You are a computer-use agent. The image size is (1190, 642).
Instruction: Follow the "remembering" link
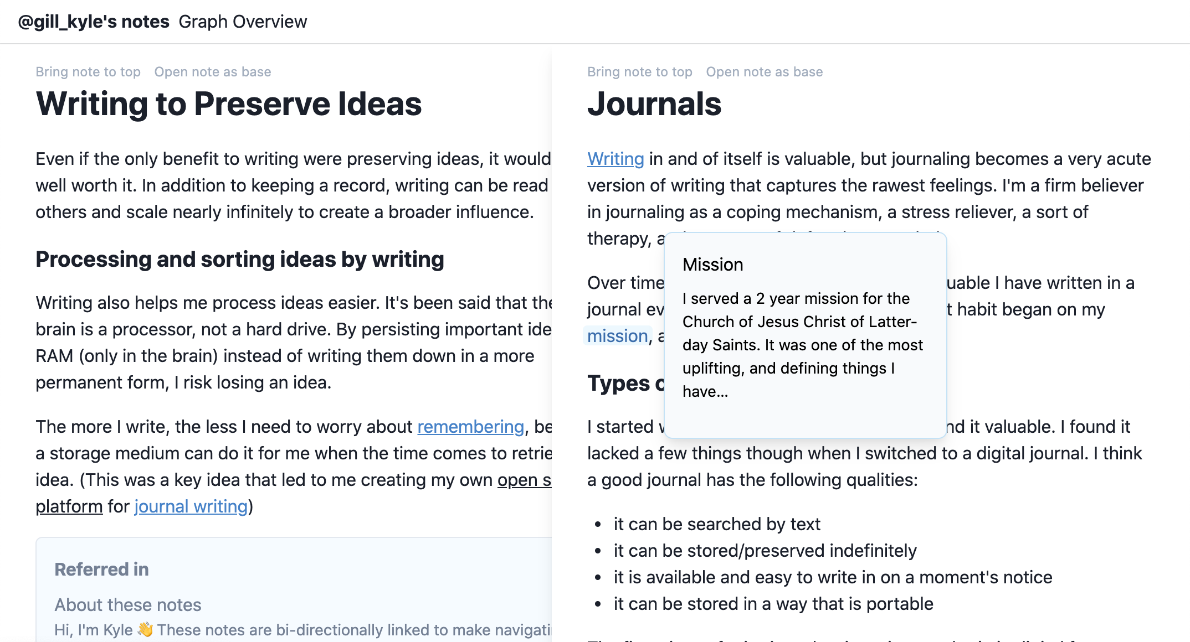470,427
